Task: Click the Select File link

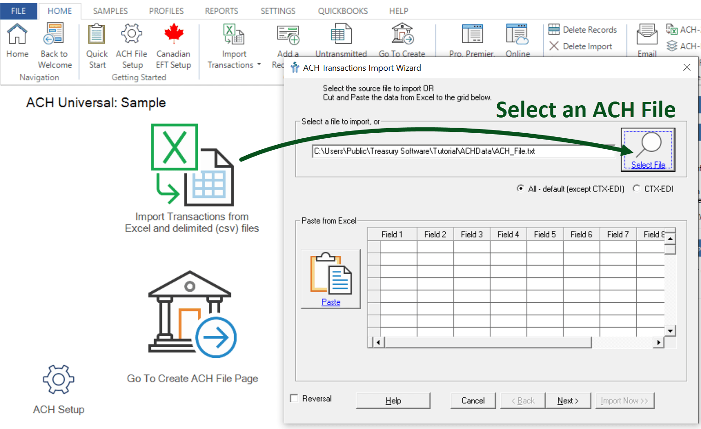Action: click(648, 164)
